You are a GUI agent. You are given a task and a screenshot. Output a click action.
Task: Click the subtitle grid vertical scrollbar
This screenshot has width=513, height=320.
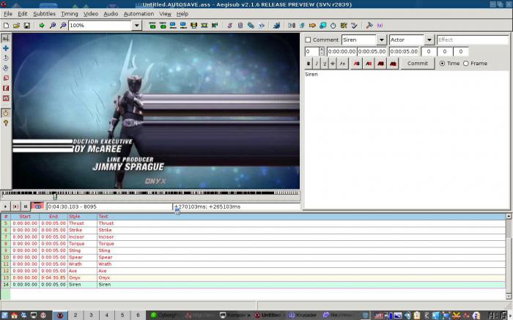coord(509,256)
